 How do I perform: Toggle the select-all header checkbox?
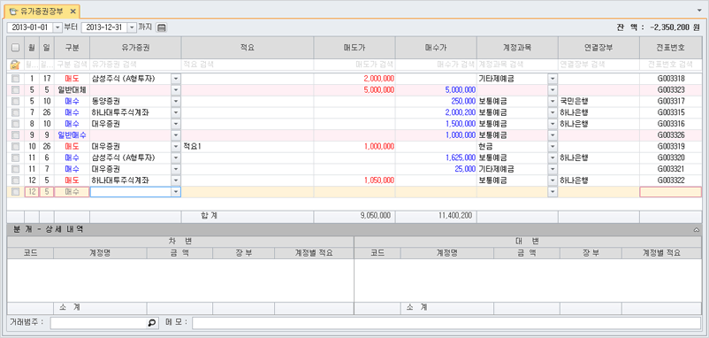(15, 48)
